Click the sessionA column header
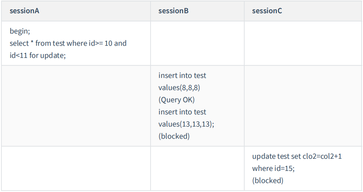363x192 pixels. tap(25, 11)
